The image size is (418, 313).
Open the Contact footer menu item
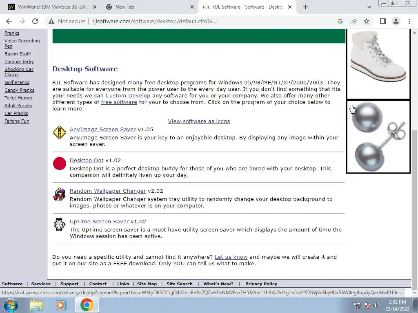coord(98,284)
